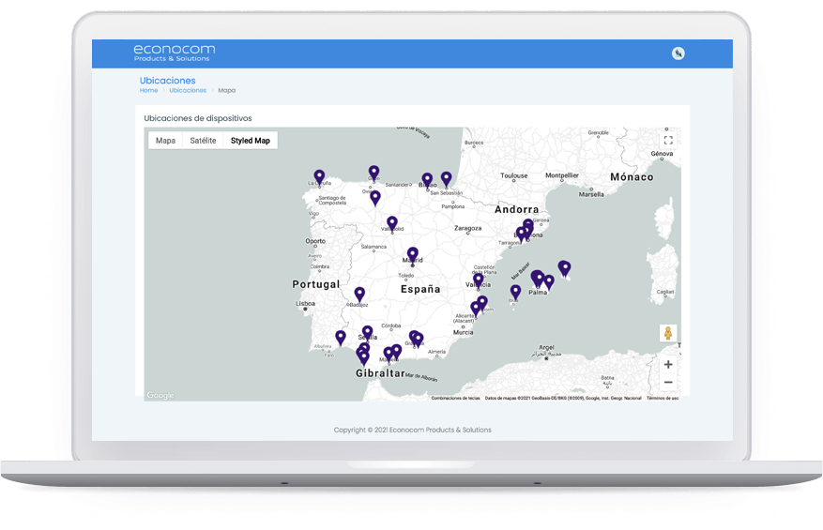This screenshot has height=530, width=823.
Task: Click the Valladolid device pin
Action: tap(392, 223)
